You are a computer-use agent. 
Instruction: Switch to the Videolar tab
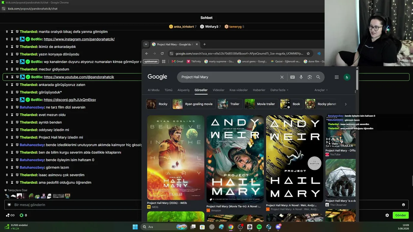point(218,90)
